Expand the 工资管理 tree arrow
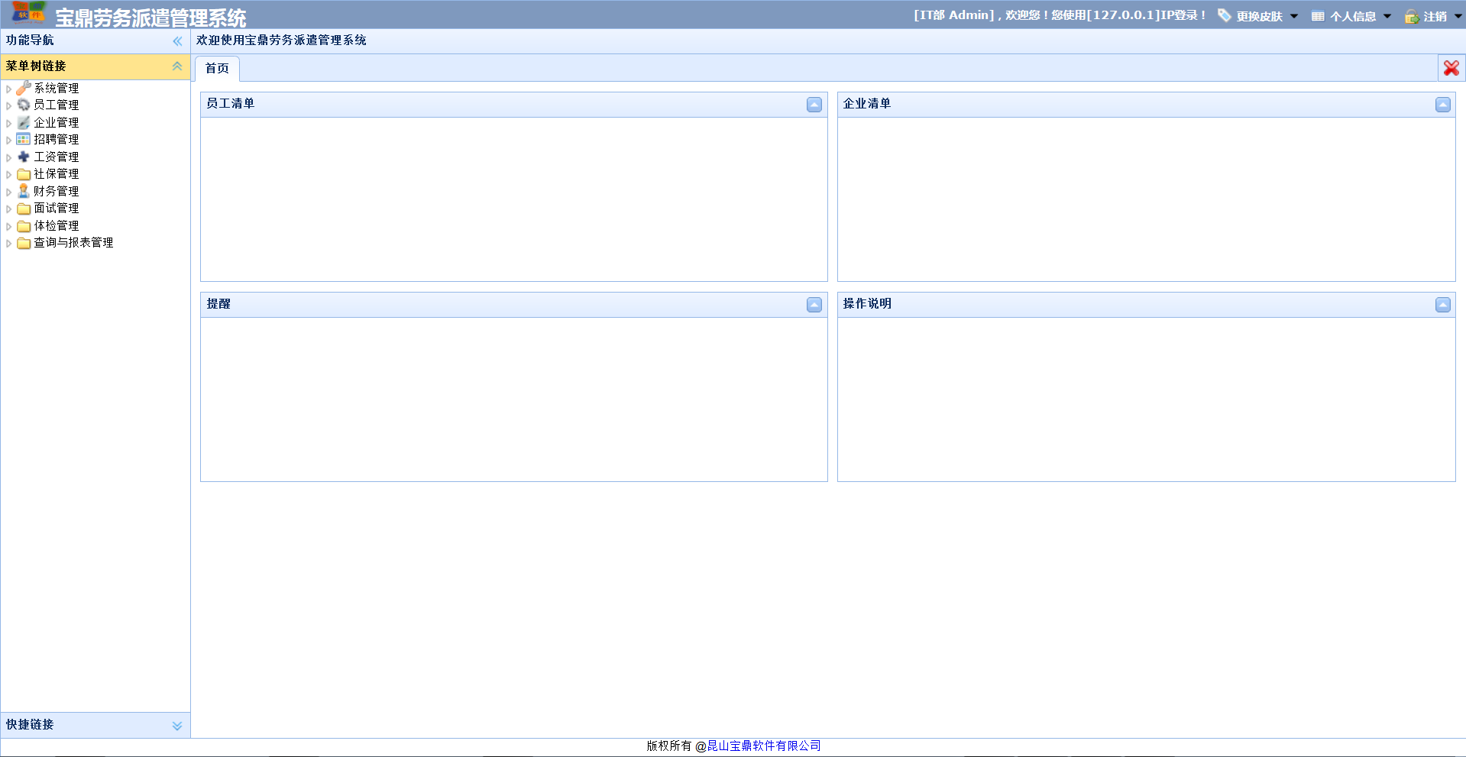This screenshot has height=757, width=1466. (x=9, y=158)
